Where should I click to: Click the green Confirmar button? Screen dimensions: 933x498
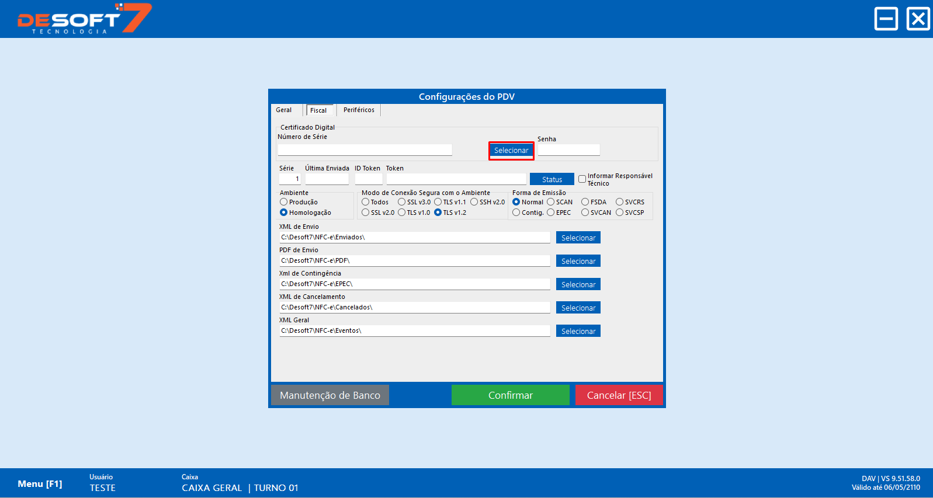point(511,395)
